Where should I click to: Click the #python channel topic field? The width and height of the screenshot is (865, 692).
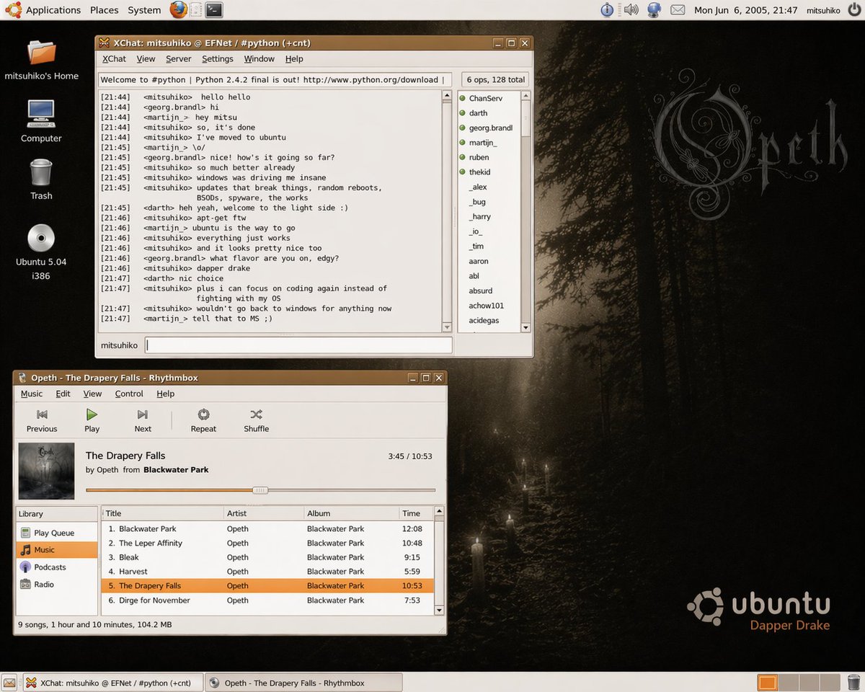tap(275, 80)
